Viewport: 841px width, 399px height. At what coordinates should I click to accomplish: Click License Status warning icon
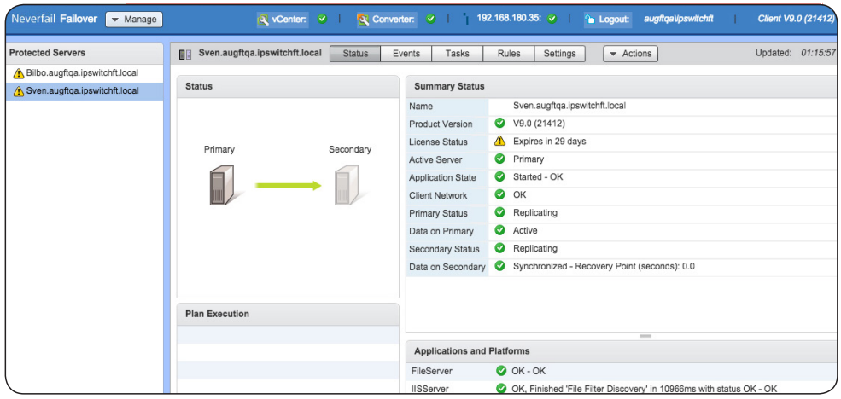point(499,142)
